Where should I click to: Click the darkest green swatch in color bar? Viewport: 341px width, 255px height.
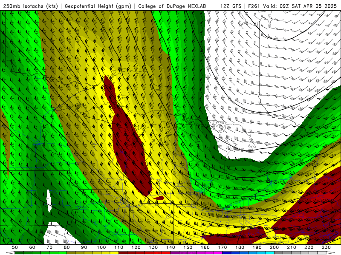(19, 253)
